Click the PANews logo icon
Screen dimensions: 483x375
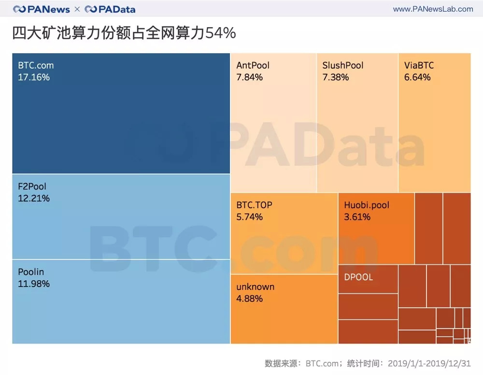pyautogui.click(x=20, y=9)
